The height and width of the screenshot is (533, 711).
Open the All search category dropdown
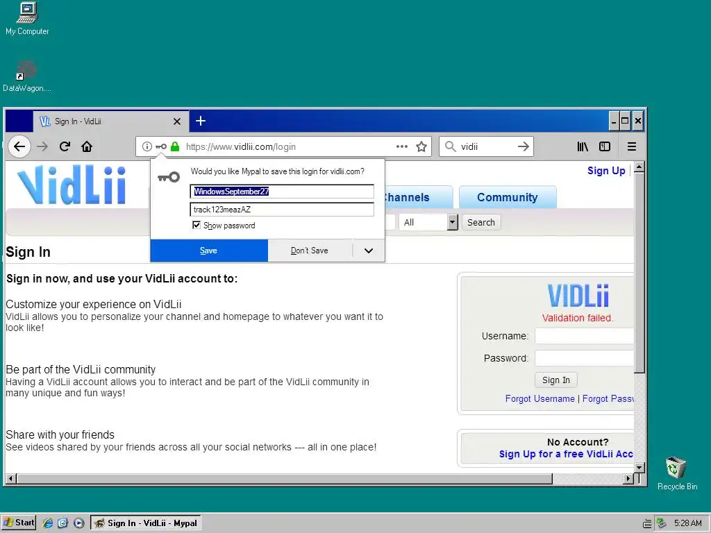(428, 222)
